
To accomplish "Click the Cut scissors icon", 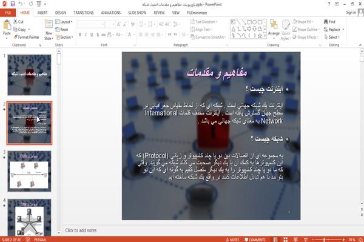I will pyautogui.click(x=16, y=22).
